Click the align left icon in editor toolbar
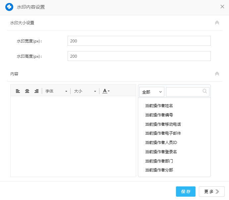229x200 pixels. tap(18, 91)
